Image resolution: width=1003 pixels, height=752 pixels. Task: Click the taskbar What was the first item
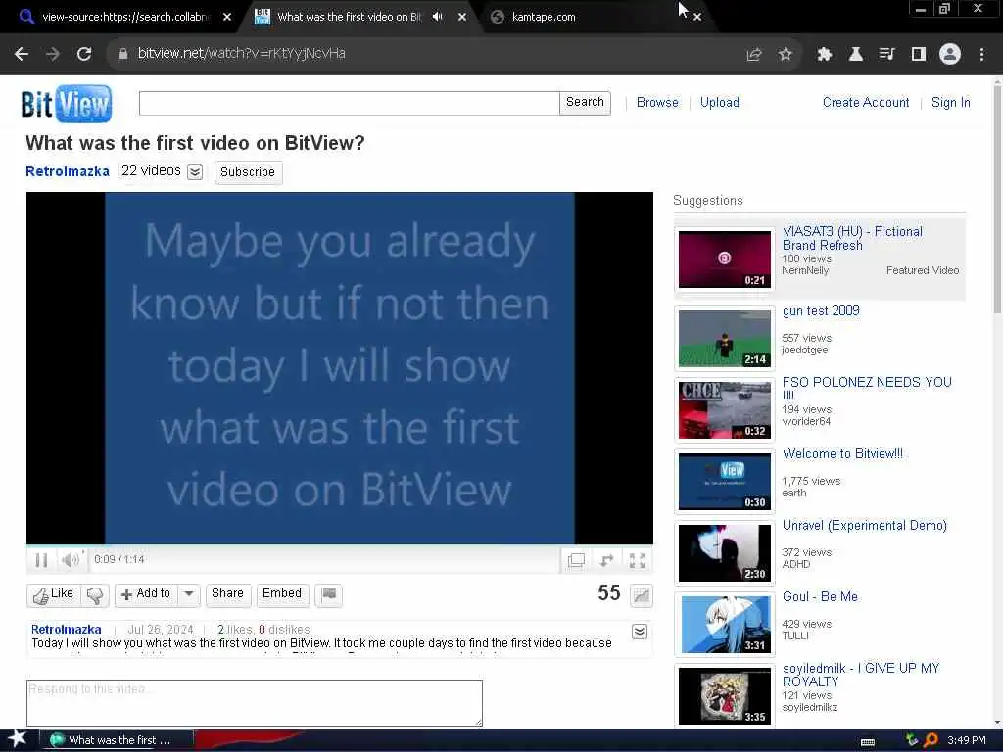coord(117,740)
